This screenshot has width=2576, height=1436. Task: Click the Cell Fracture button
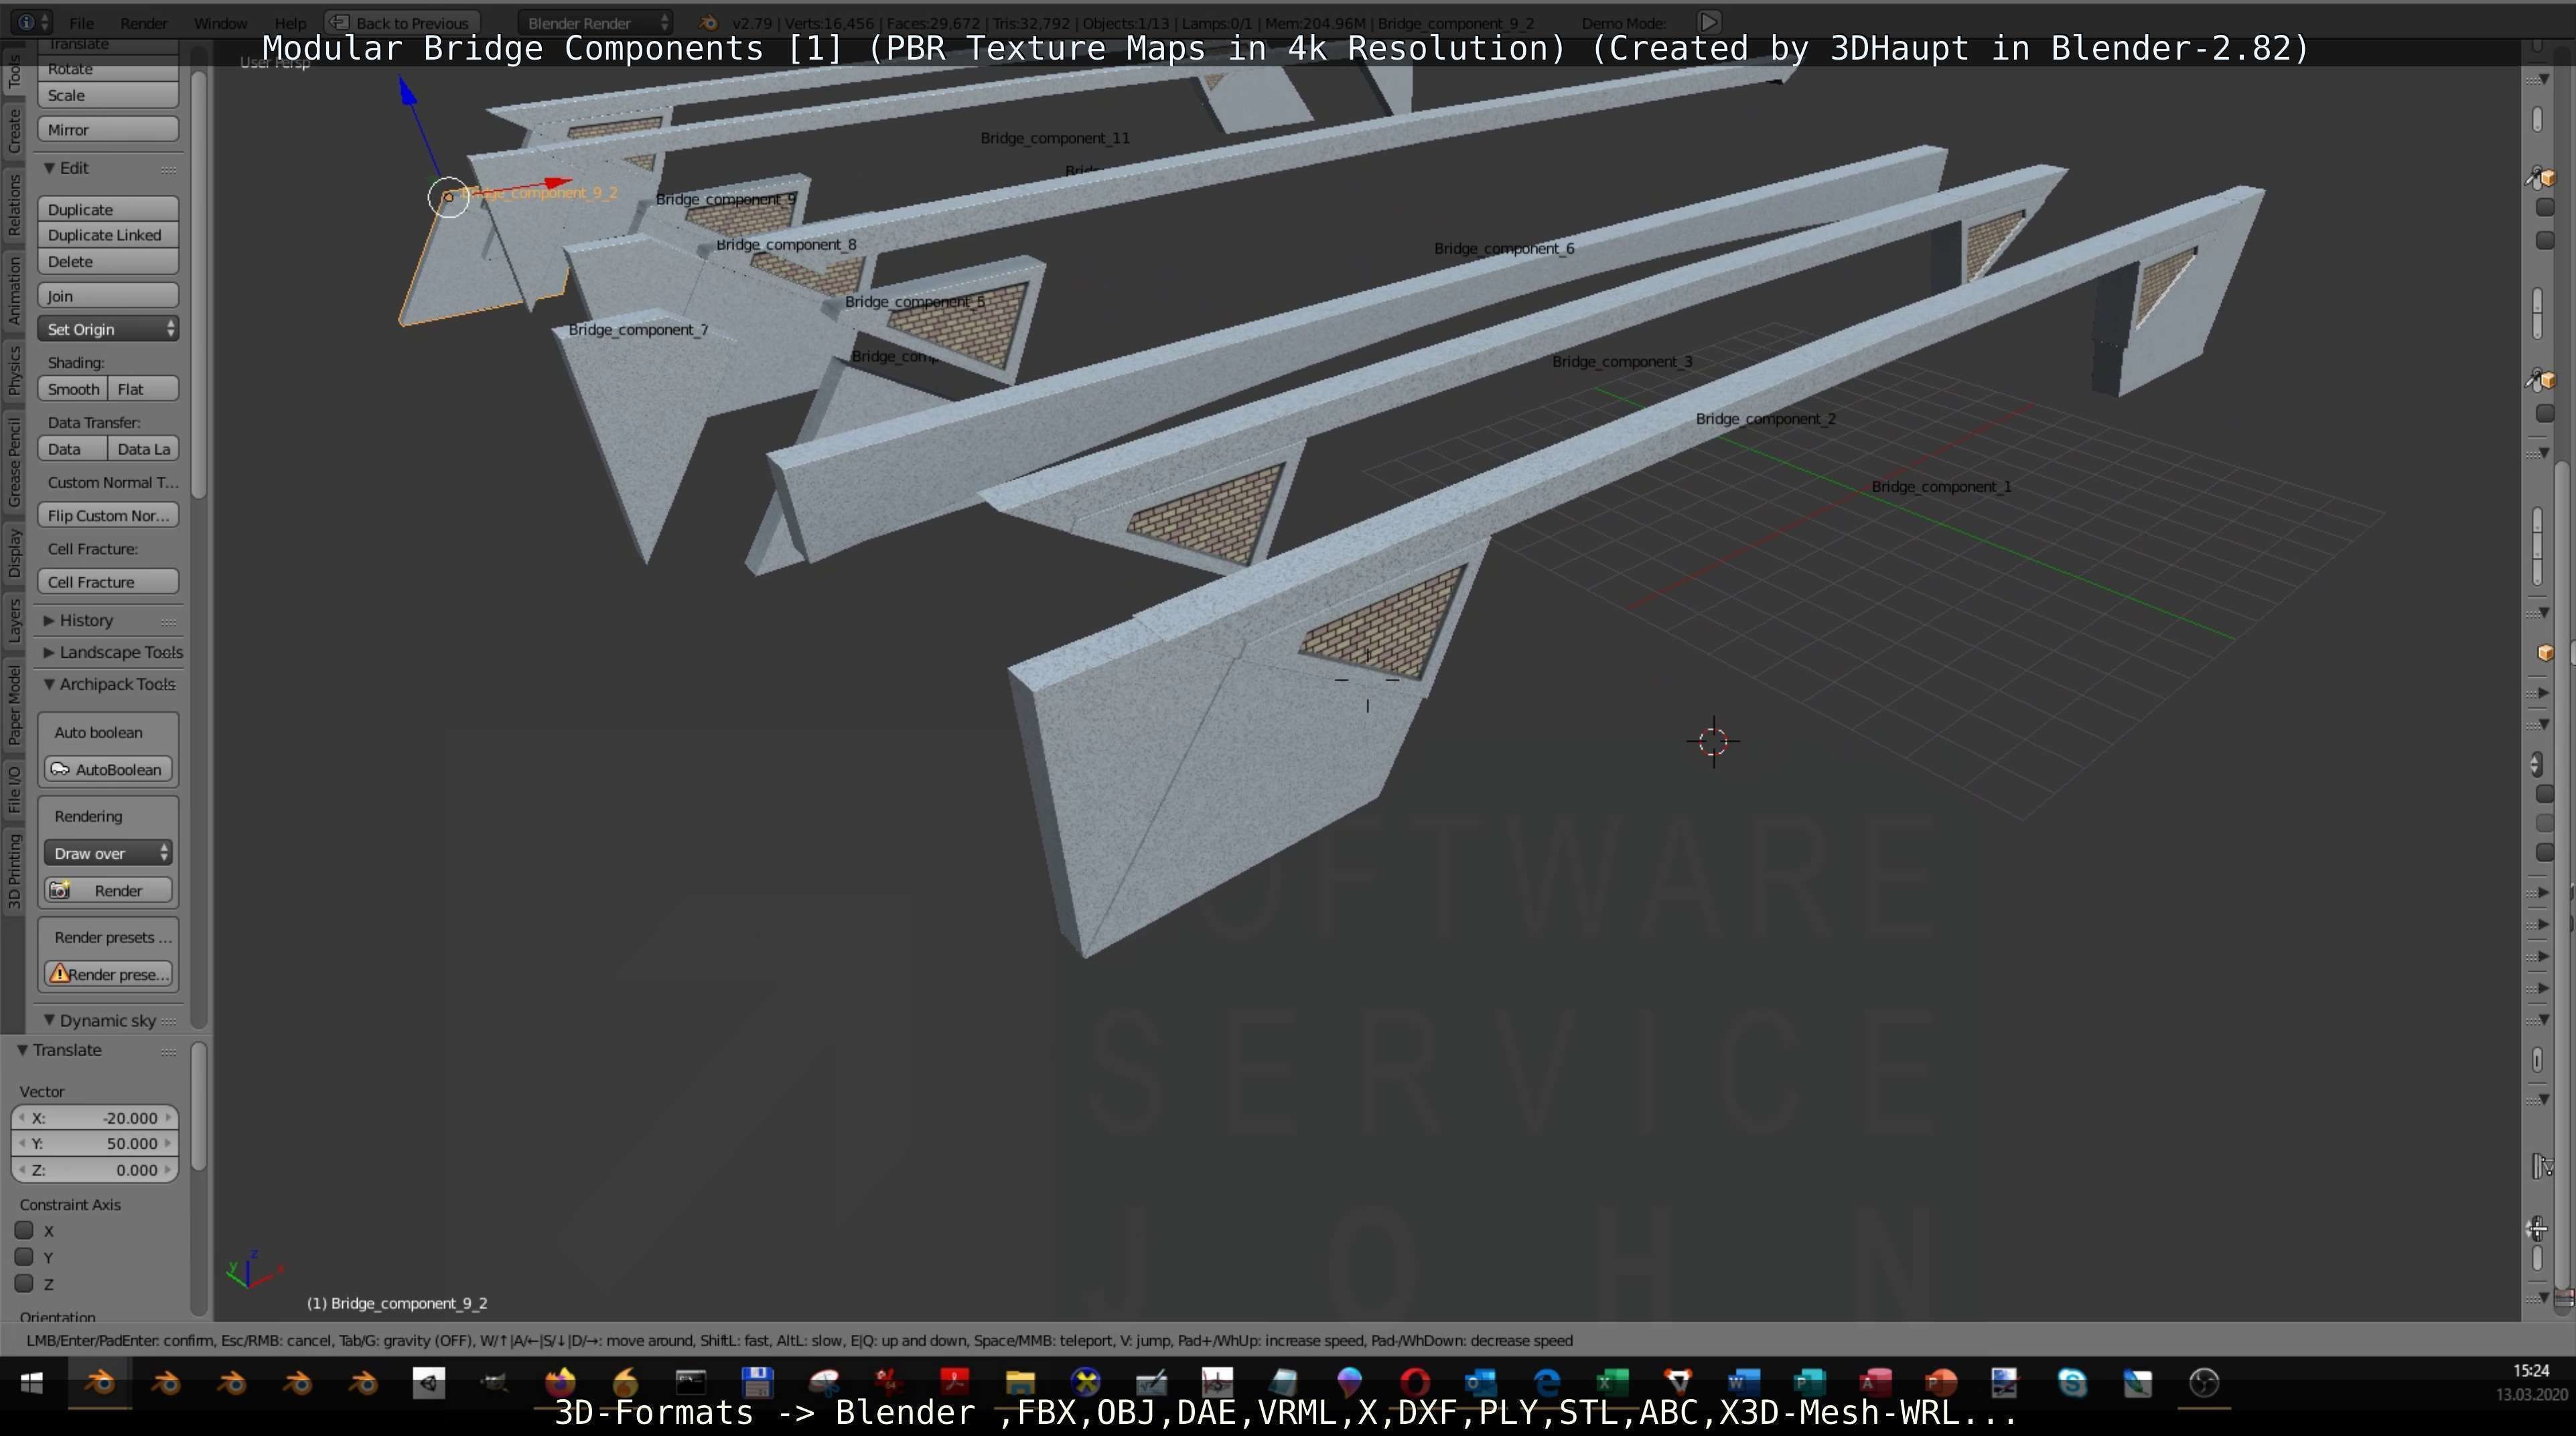pyautogui.click(x=108, y=582)
